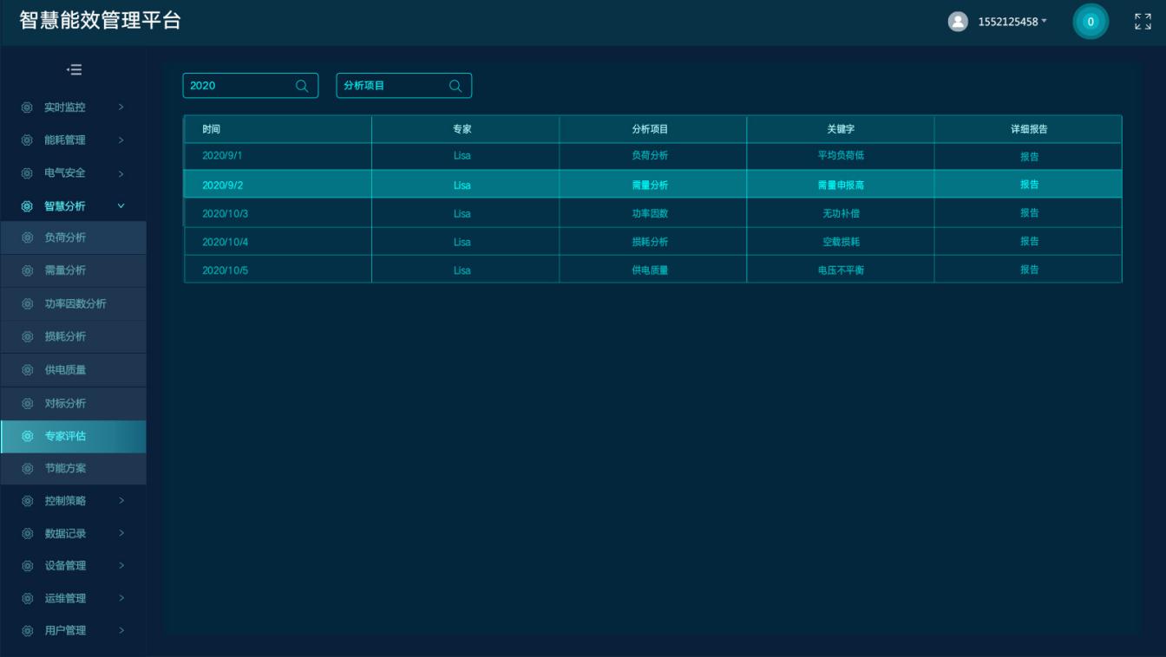Viewport: 1166px width, 657px height.
Task: Focus the 2020 year search field
Action: pos(251,86)
